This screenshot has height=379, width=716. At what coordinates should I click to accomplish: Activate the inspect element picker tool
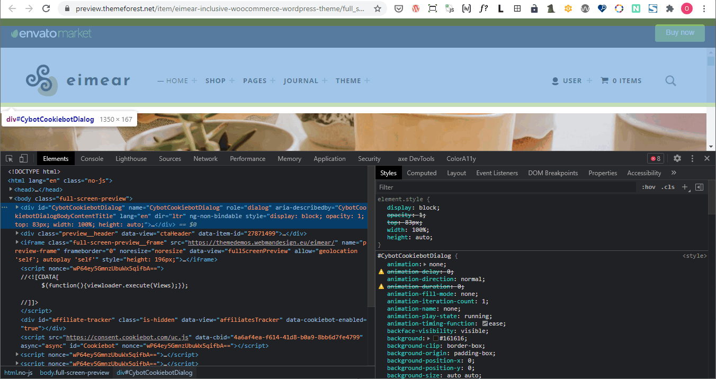tap(10, 158)
